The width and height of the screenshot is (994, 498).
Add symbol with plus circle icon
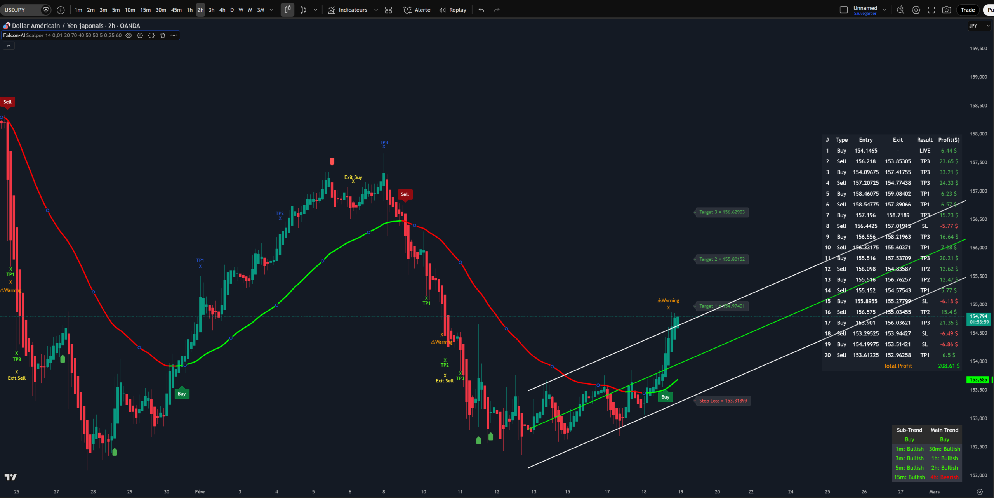61,10
